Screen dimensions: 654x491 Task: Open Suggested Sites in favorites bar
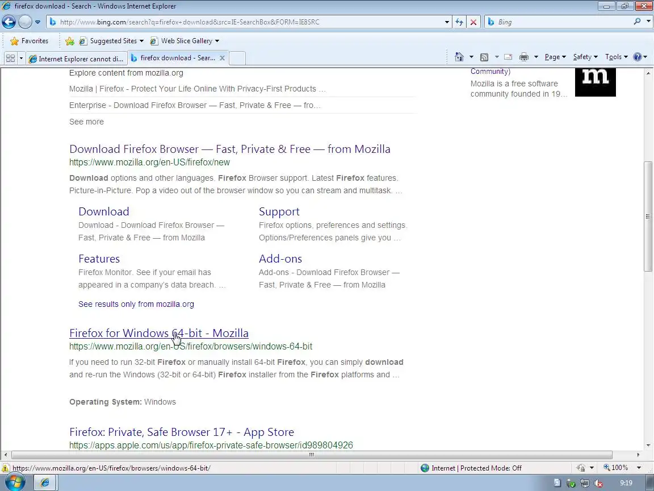click(111, 41)
